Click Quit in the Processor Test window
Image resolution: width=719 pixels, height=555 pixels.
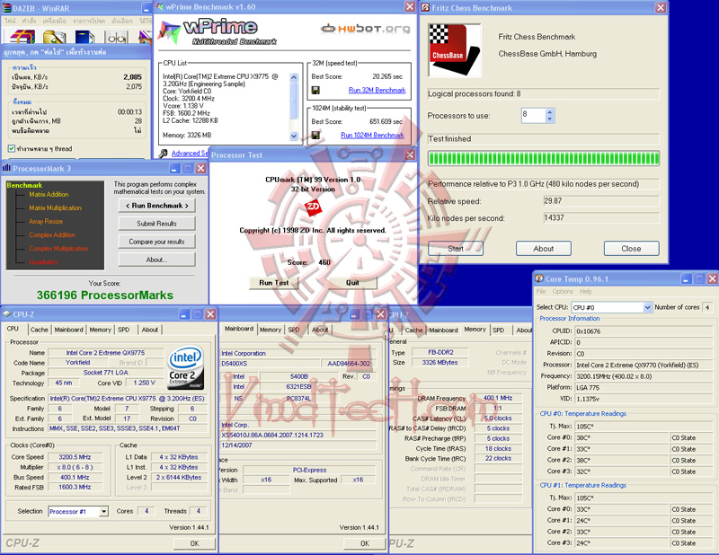[352, 283]
